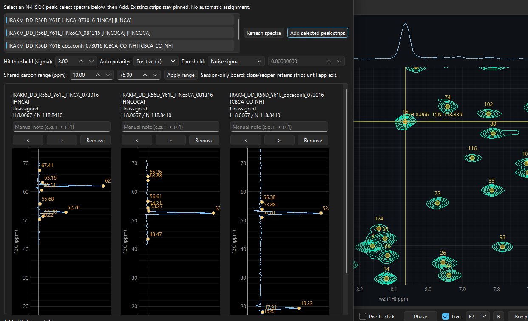This screenshot has height=321, width=528.
Task: Toggle the Pivot←click checkbox
Action: 363,316
